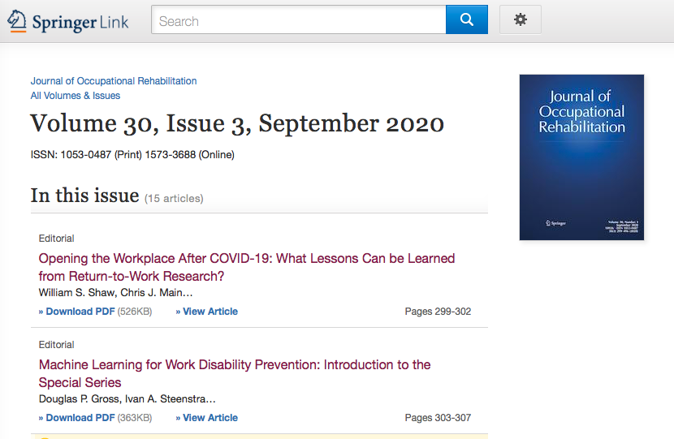The height and width of the screenshot is (439, 674).
Task: Click "Pages 299-302" text
Action: [x=438, y=312]
